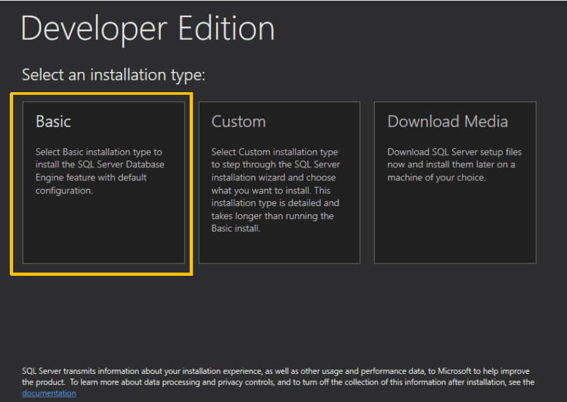
Task: Click the empty area below the cards
Action: pyautogui.click(x=281, y=307)
